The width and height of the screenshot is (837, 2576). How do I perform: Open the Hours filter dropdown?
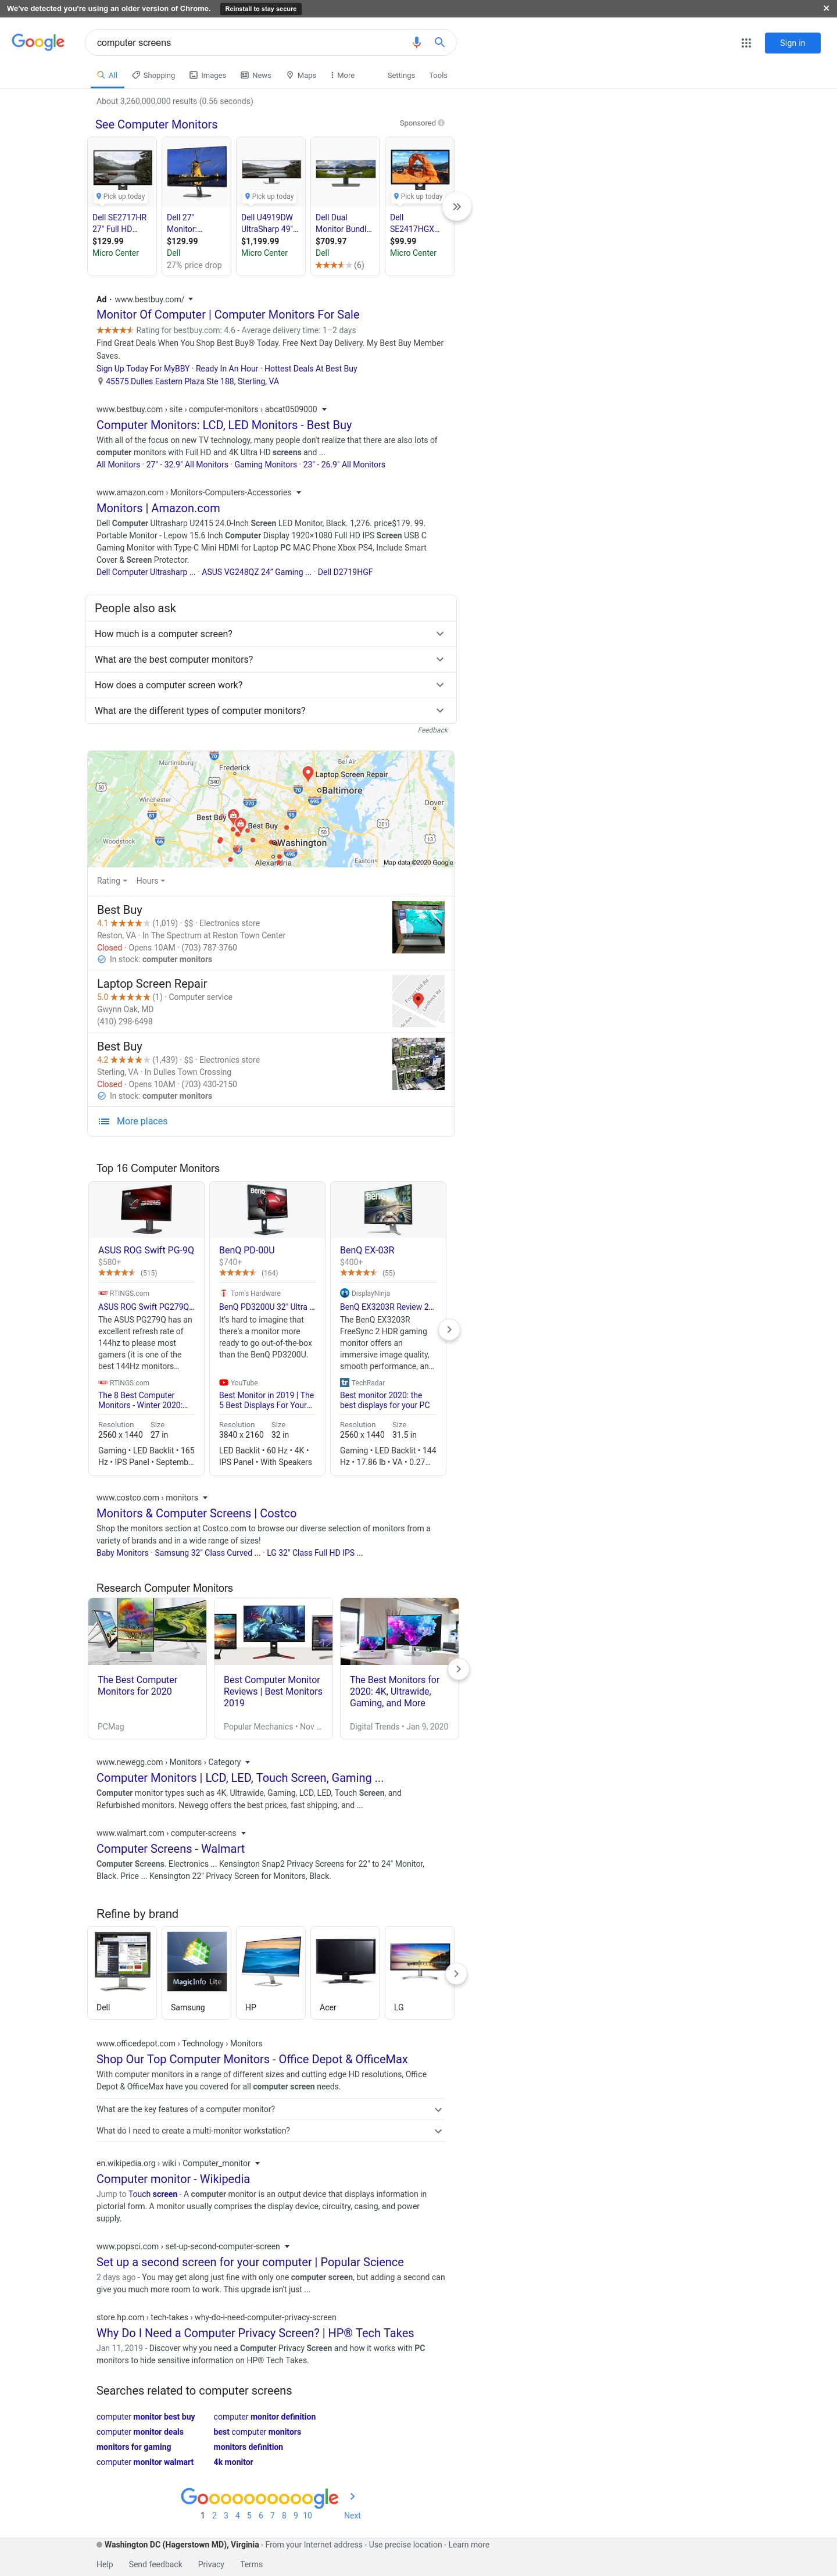[150, 881]
